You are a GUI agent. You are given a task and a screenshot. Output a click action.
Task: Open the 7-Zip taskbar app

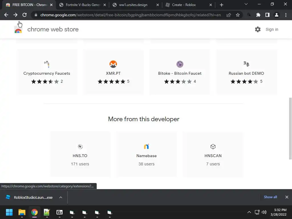pyautogui.click(x=59, y=212)
